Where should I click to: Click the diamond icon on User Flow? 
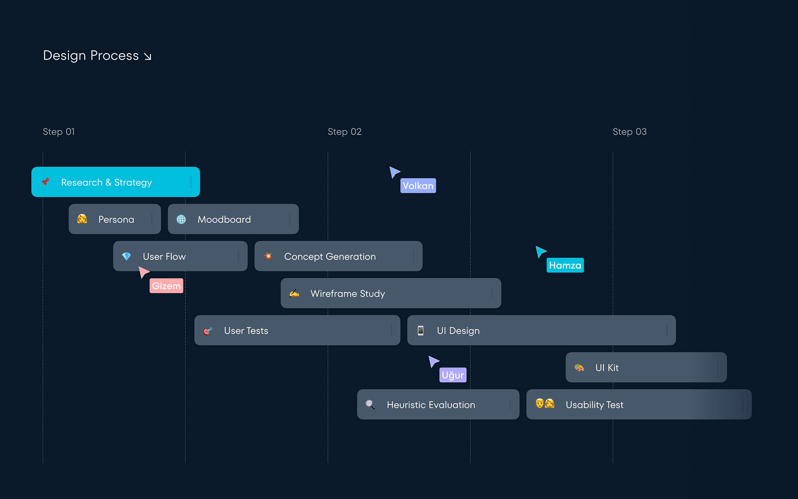coord(126,256)
